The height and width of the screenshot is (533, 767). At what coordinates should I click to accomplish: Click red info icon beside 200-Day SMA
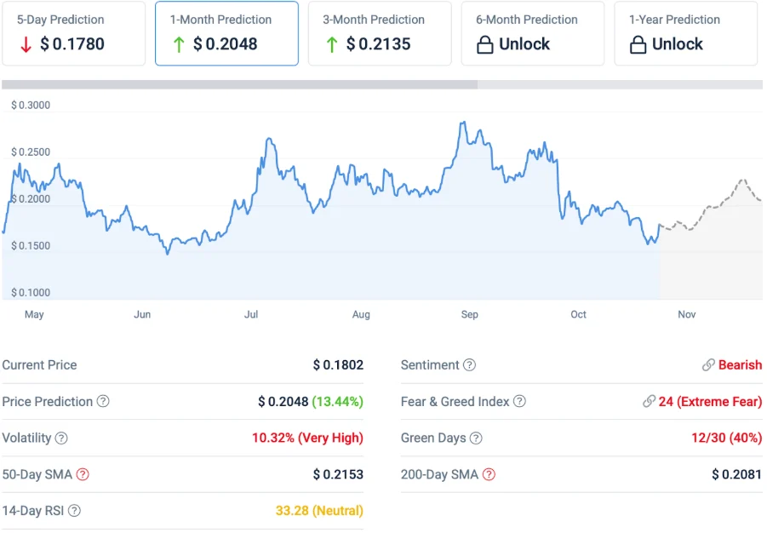click(x=489, y=475)
